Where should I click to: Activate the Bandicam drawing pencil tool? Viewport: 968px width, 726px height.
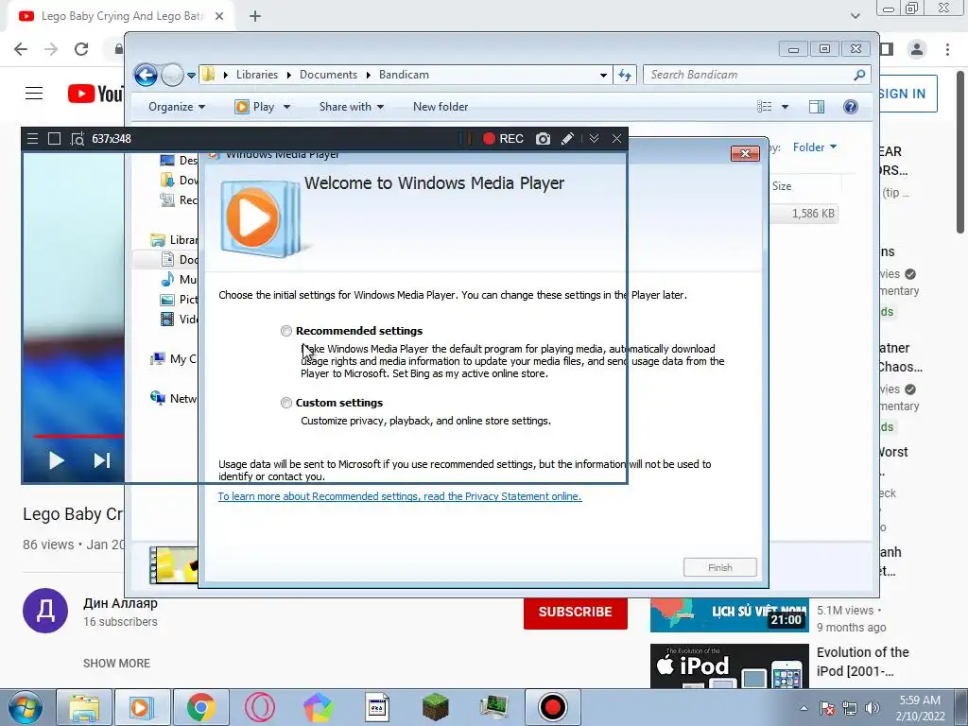click(567, 139)
